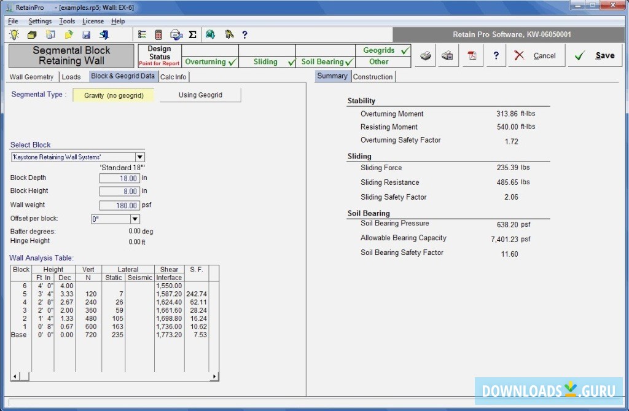Click the Sliding design status cell
This screenshot has height=411, width=629.
click(267, 62)
